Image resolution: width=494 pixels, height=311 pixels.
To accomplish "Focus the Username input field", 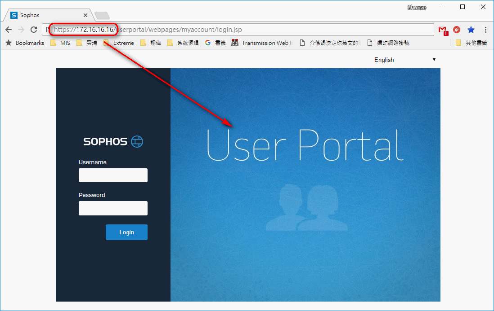I will (113, 175).
